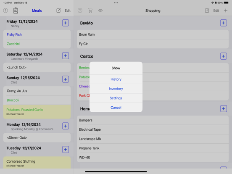Add an item to BevMo store
The height and width of the screenshot is (174, 232).
(224, 23)
